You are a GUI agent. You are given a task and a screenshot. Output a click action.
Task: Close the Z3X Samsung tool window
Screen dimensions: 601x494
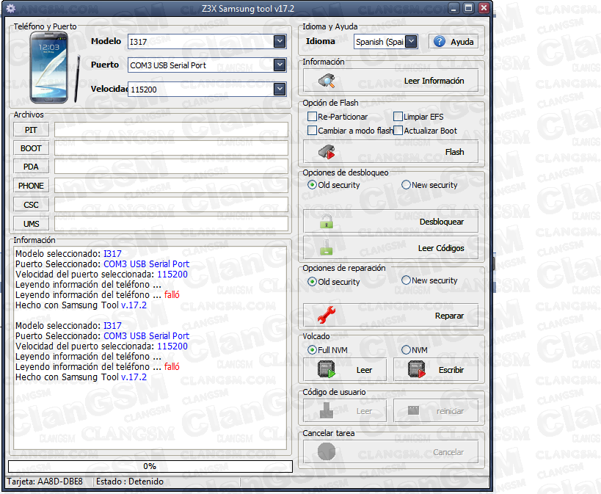[484, 8]
